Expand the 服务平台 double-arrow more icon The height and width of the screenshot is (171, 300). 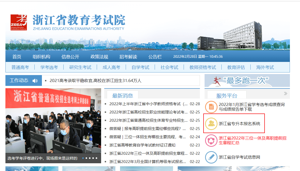(x=286, y=94)
